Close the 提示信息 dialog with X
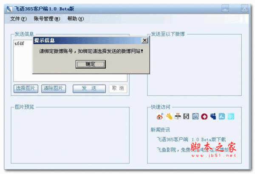This screenshot has width=255, height=174. pyautogui.click(x=144, y=40)
